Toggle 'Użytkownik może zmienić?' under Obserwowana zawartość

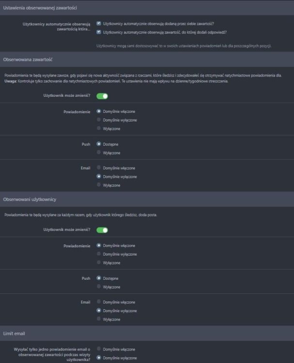[102, 96]
